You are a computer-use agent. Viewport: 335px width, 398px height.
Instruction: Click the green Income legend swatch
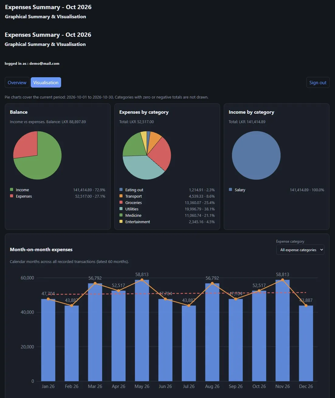(12, 189)
